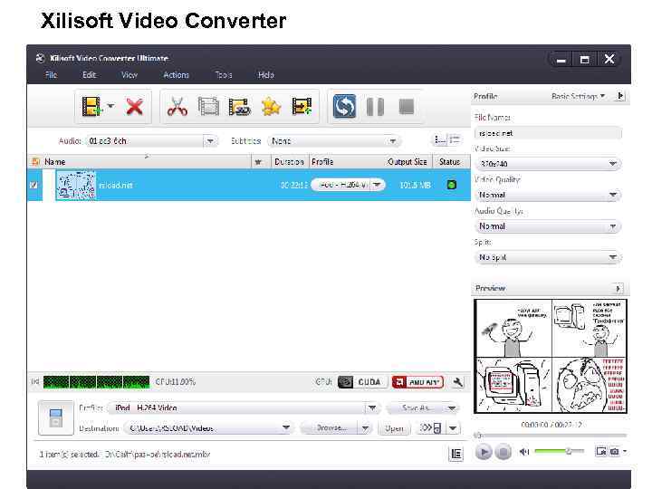Viewport: 652px width, 489px height.
Task: Switch to thumbnail list view icon
Action: (439, 139)
